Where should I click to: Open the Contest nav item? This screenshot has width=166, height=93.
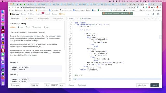[47, 14]
